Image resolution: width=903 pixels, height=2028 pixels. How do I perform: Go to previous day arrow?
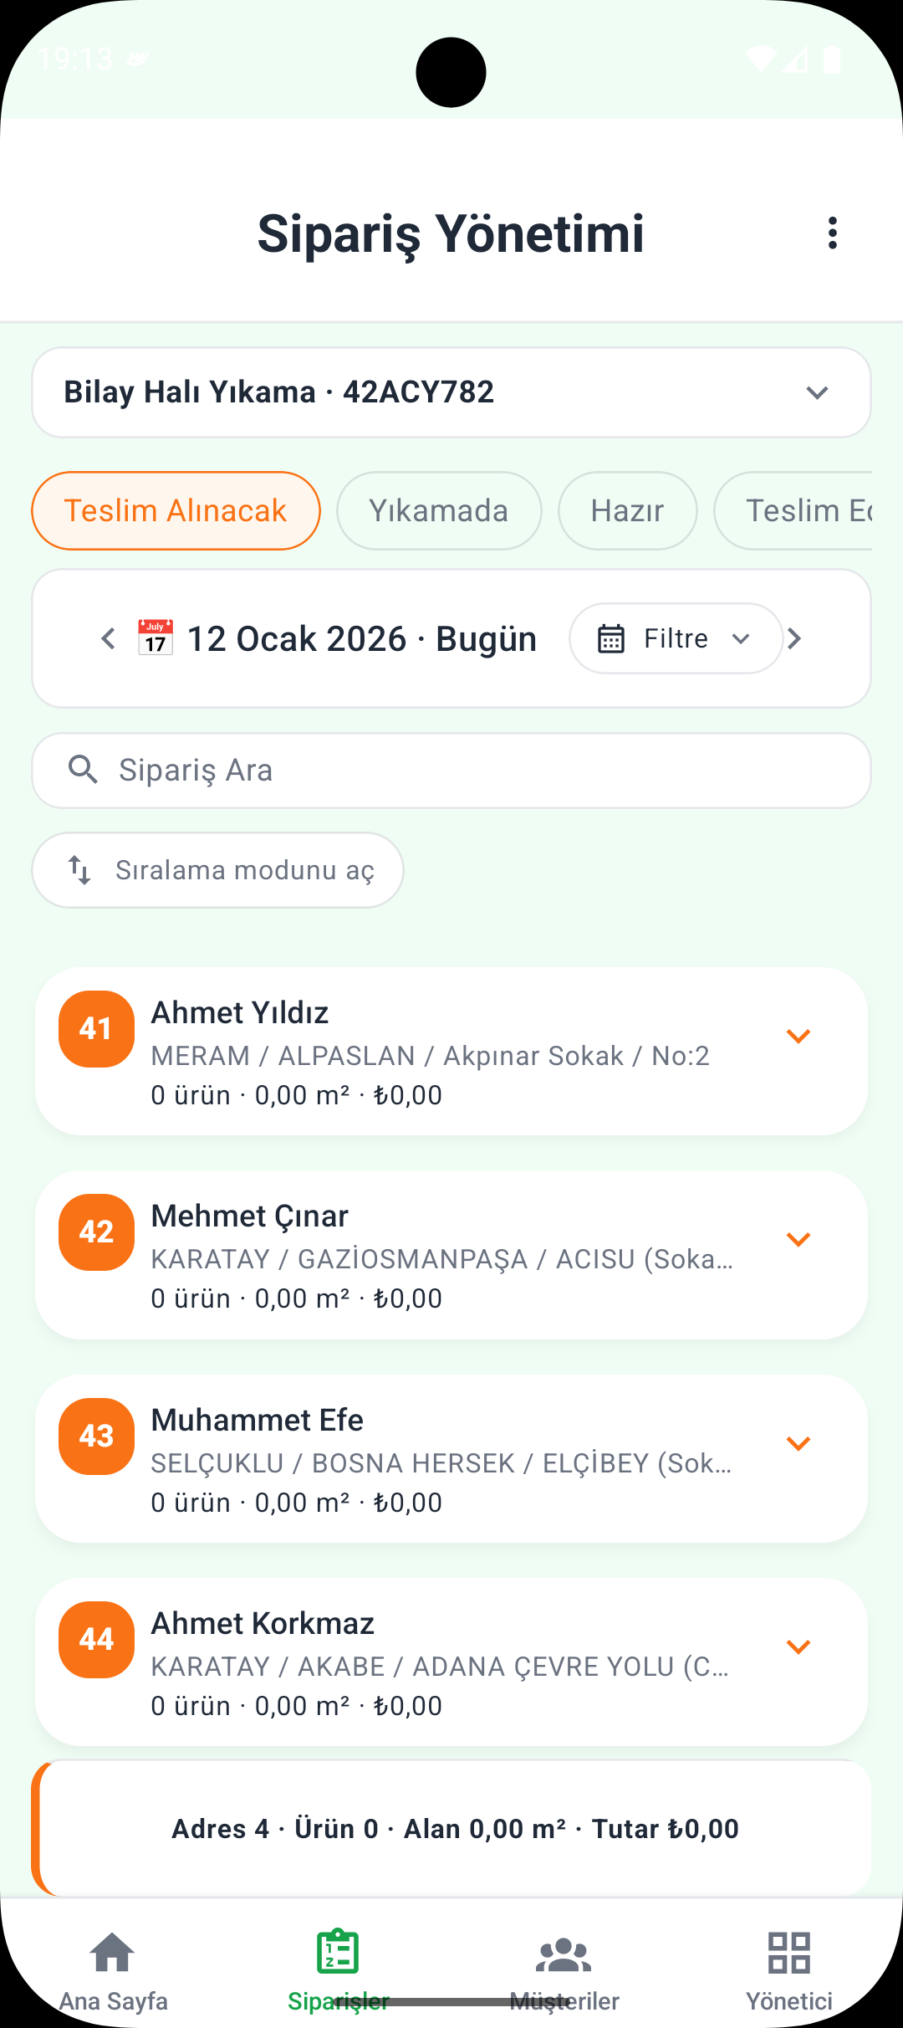click(x=108, y=639)
